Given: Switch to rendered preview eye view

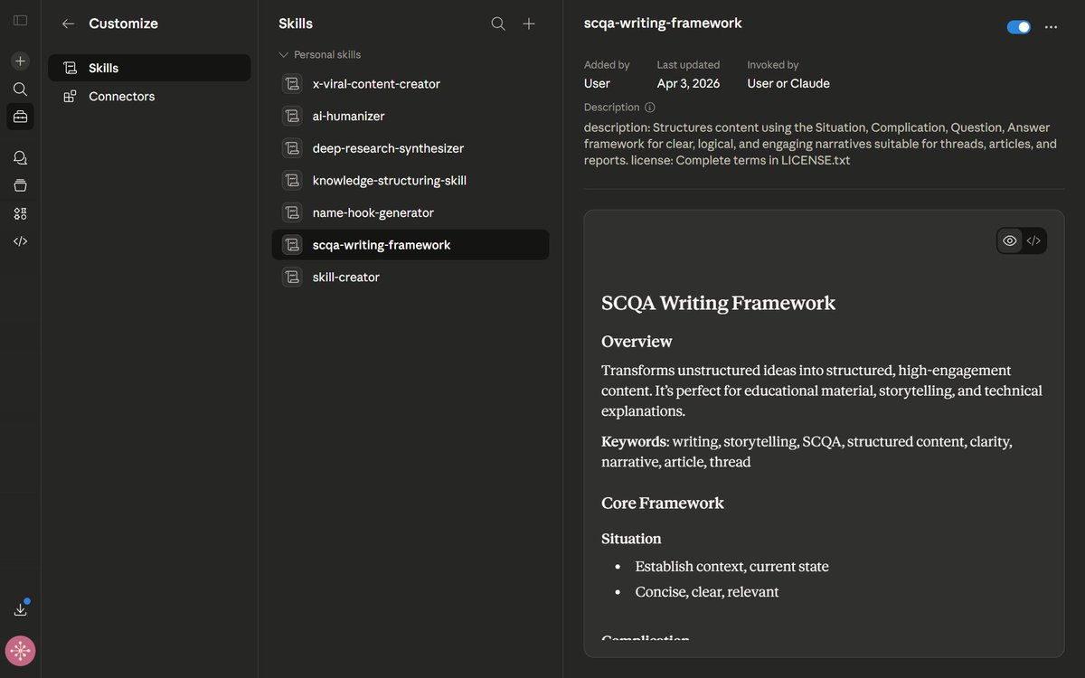Looking at the screenshot, I should (x=1010, y=240).
